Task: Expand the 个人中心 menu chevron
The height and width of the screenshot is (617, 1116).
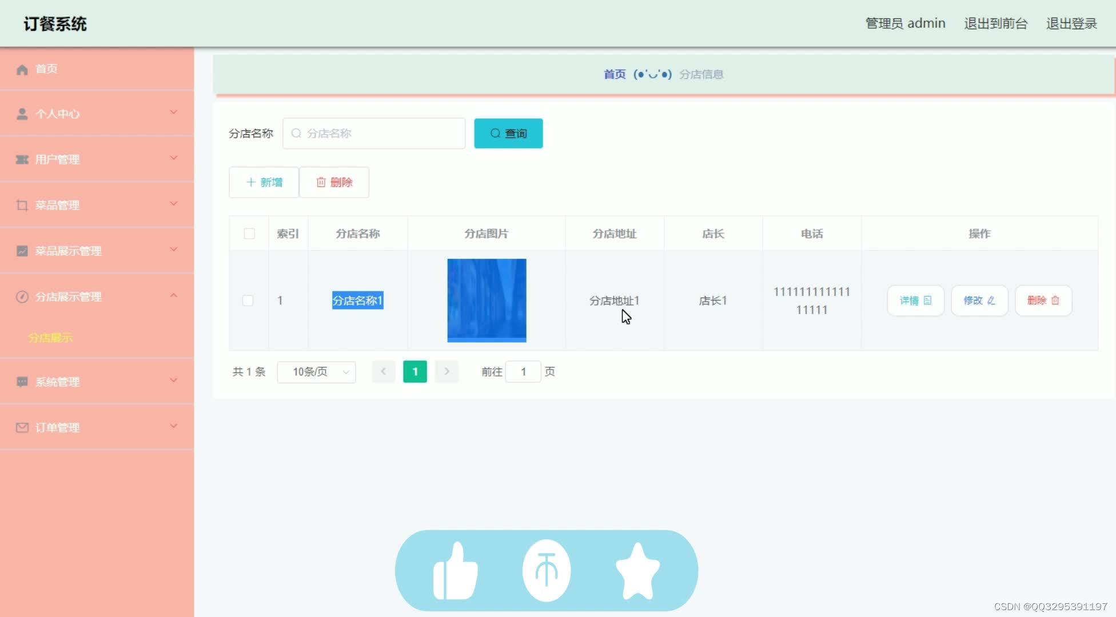Action: pyautogui.click(x=174, y=113)
